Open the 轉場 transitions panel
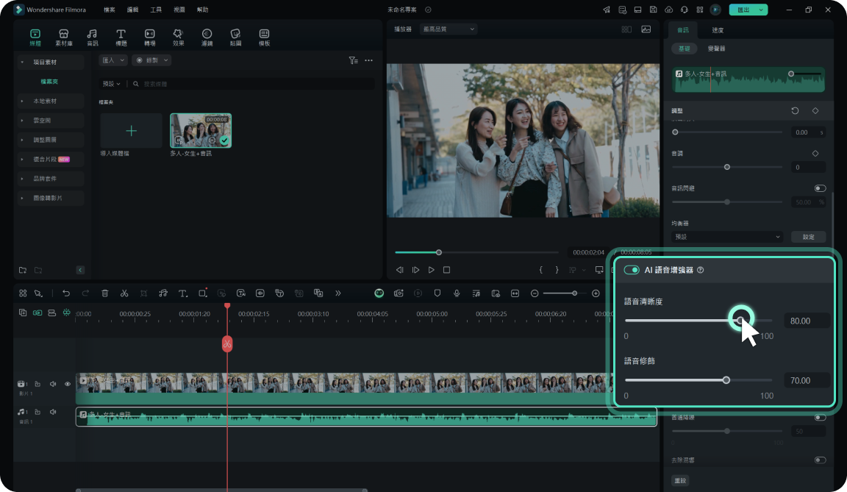This screenshot has width=847, height=492. pos(150,38)
